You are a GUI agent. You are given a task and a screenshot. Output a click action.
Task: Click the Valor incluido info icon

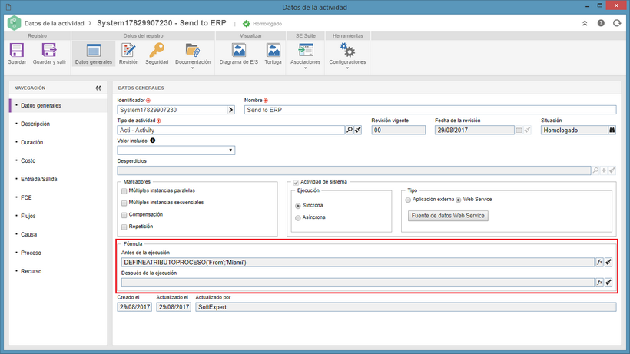[x=153, y=141]
